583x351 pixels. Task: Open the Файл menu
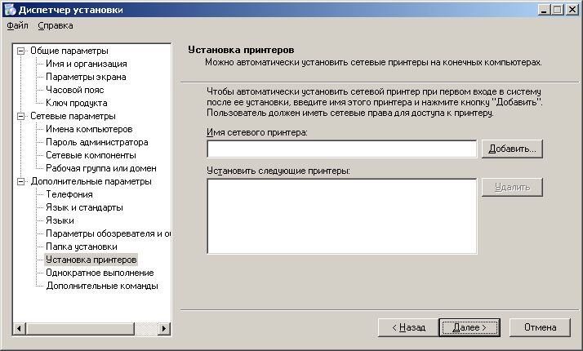click(x=17, y=25)
